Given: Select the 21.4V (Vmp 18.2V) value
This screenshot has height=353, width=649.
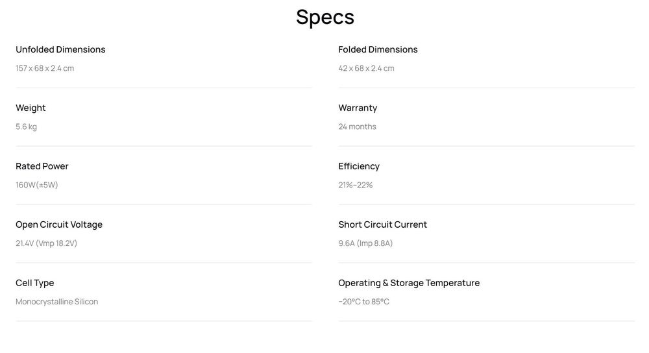Looking at the screenshot, I should click(46, 243).
